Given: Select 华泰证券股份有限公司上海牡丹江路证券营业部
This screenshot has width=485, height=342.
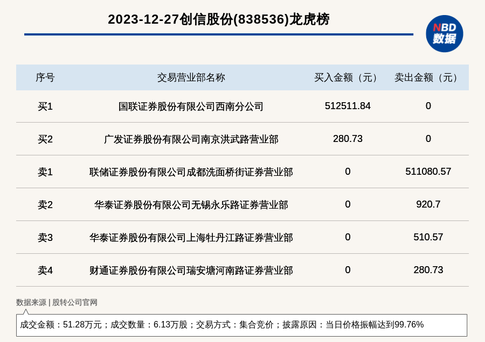Looking at the screenshot, I should 191,238.
